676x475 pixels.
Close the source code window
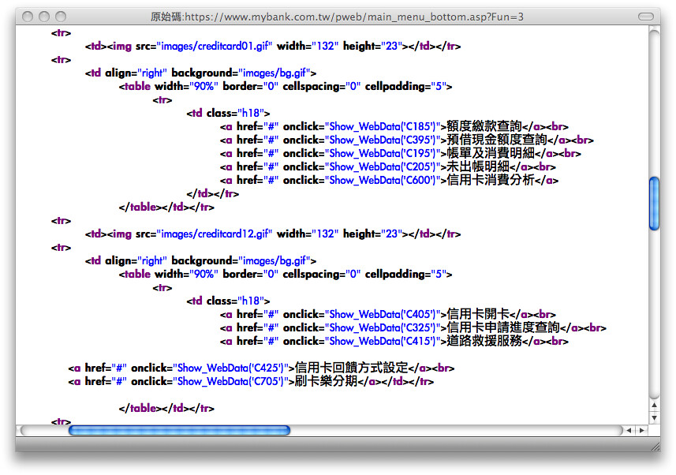tap(27, 17)
